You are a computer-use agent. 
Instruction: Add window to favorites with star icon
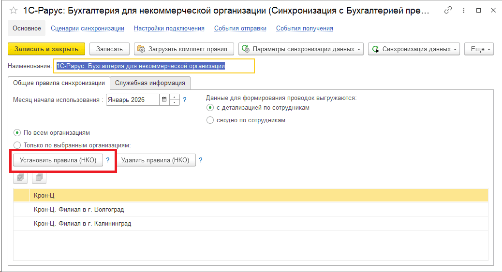point(14,11)
